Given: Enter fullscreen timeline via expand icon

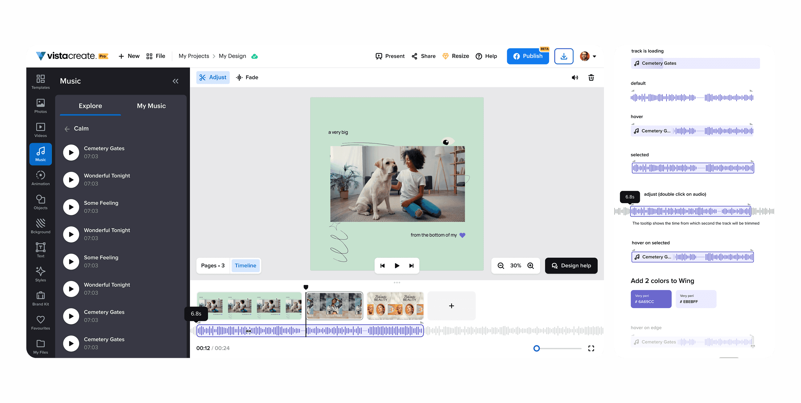Looking at the screenshot, I should (x=591, y=348).
